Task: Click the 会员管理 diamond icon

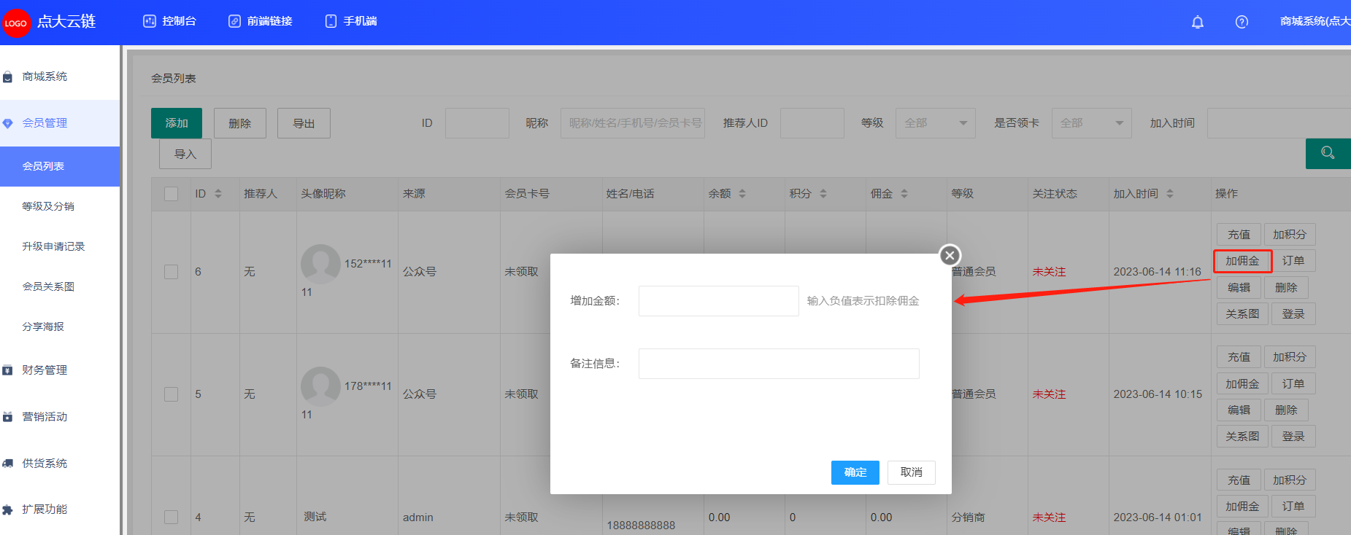Action: tap(7, 124)
